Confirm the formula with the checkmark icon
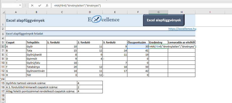232x103 pixels. click(40, 5)
